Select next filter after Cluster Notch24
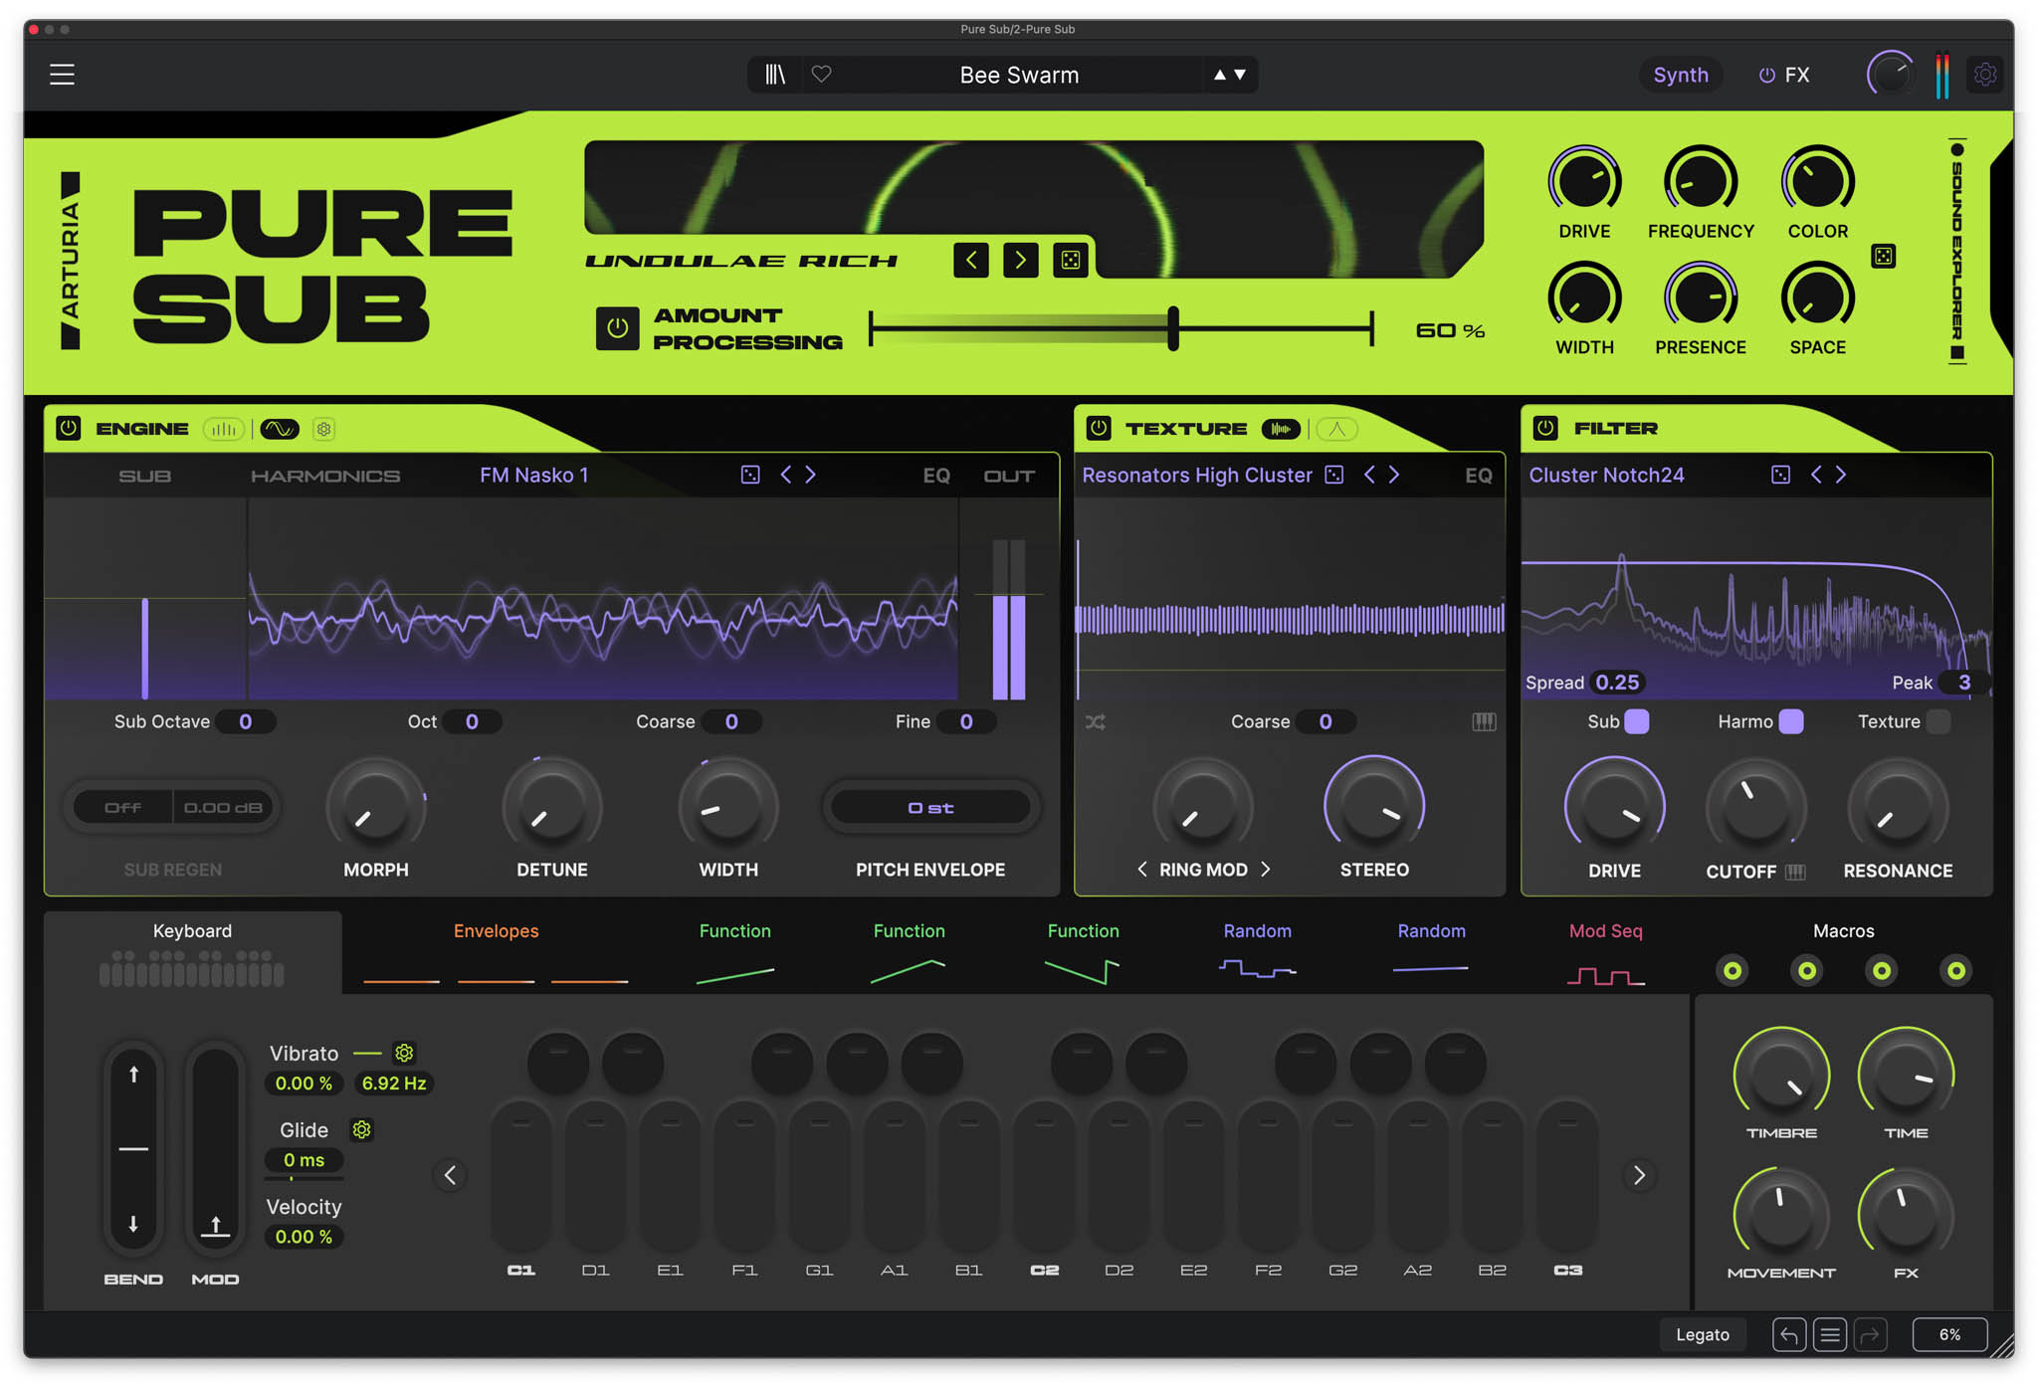This screenshot has width=2038, height=1386. click(x=1841, y=475)
